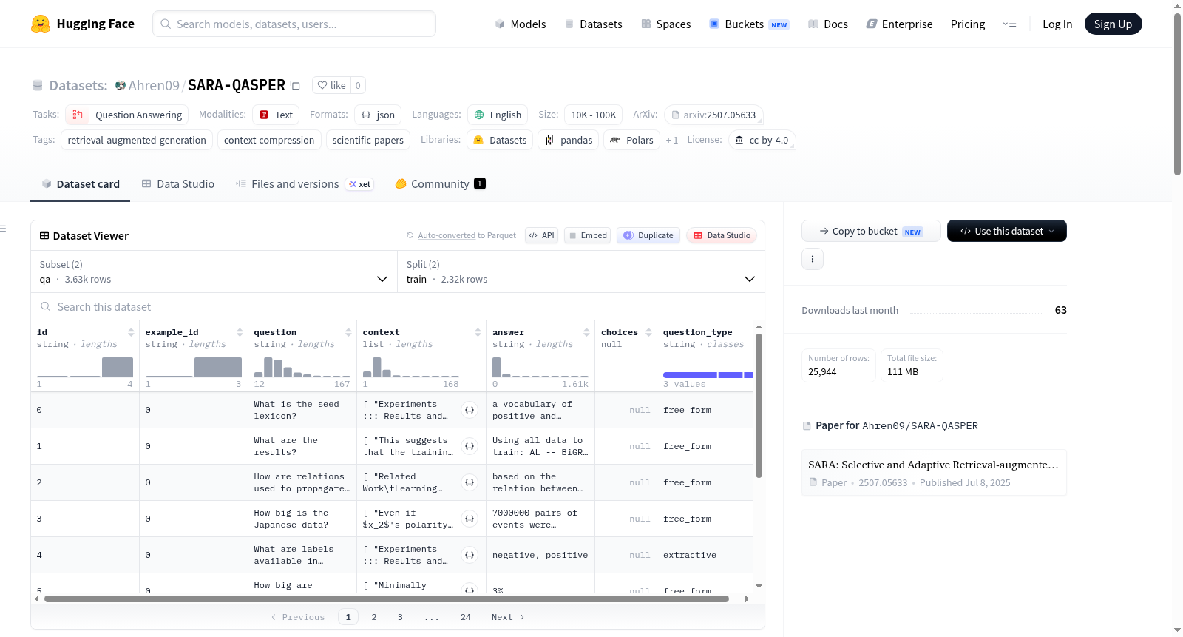Show the additional +1 libraries

672,140
